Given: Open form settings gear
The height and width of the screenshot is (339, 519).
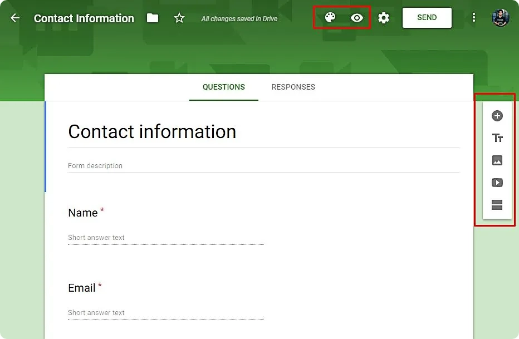Looking at the screenshot, I should coord(384,17).
